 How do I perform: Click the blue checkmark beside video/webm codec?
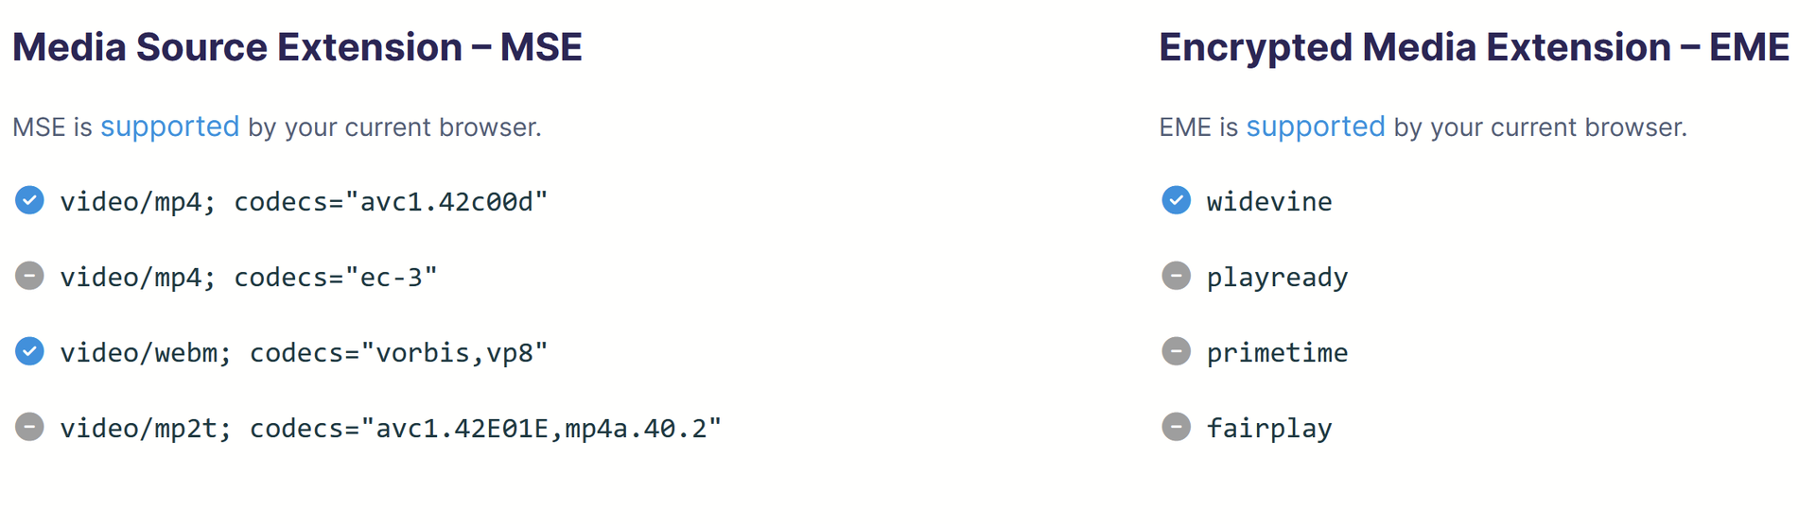pos(29,351)
